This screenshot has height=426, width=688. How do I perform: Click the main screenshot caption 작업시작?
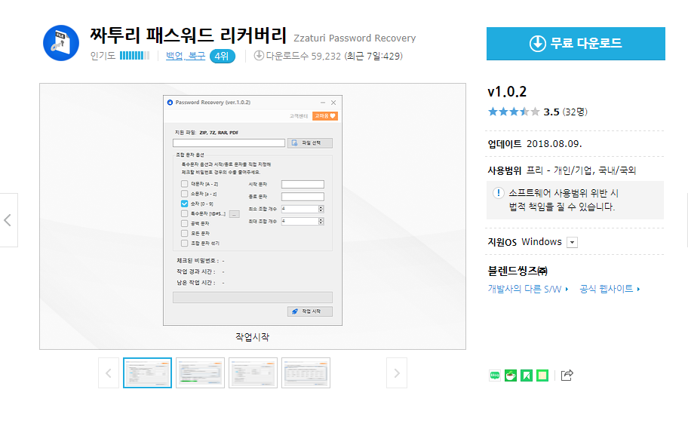click(252, 337)
